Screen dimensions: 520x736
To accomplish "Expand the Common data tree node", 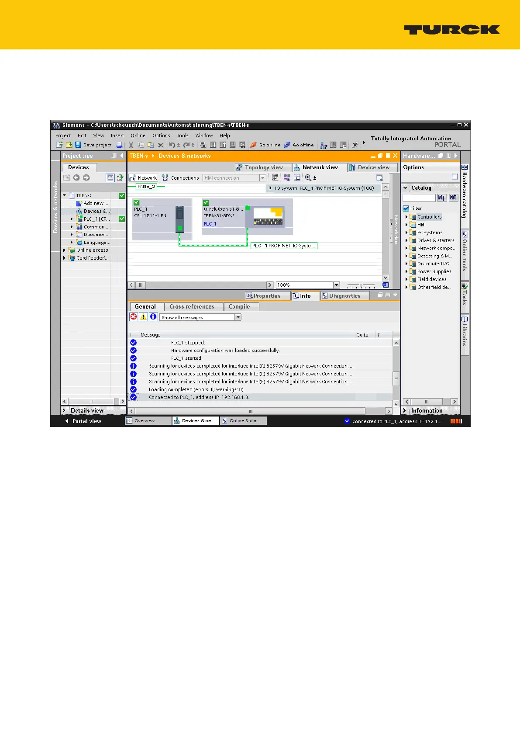I will [72, 227].
